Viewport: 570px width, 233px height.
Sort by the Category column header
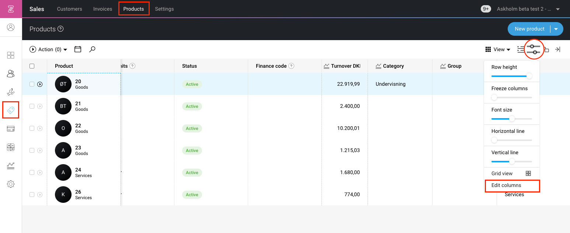point(393,66)
